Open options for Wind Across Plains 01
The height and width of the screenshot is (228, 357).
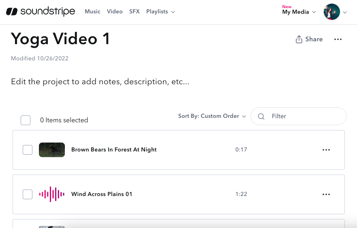pyautogui.click(x=326, y=194)
